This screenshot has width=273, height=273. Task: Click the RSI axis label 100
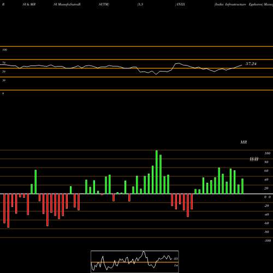[x=5, y=50]
